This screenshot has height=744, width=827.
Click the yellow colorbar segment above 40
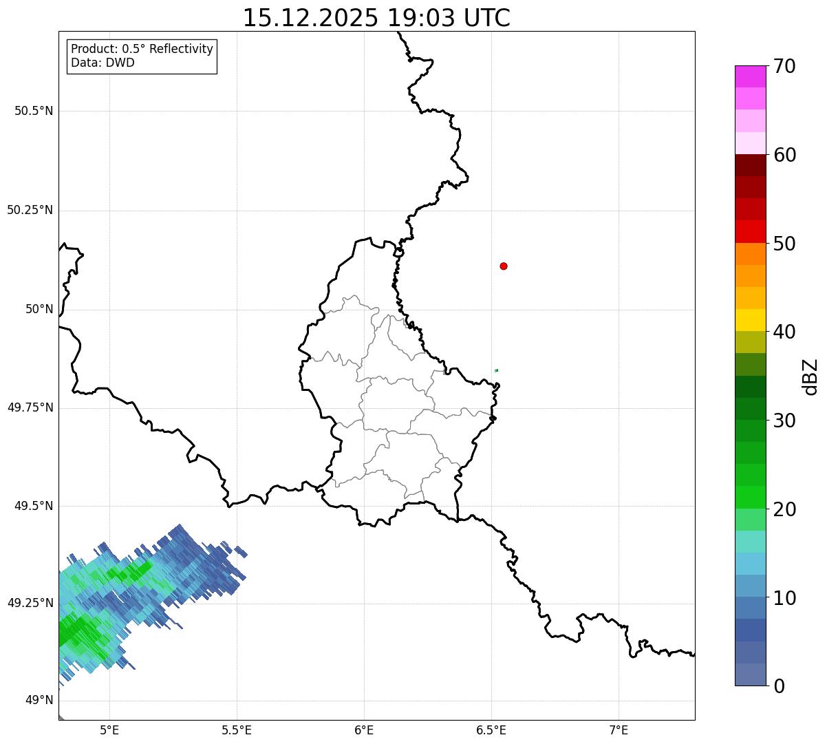[750, 320]
